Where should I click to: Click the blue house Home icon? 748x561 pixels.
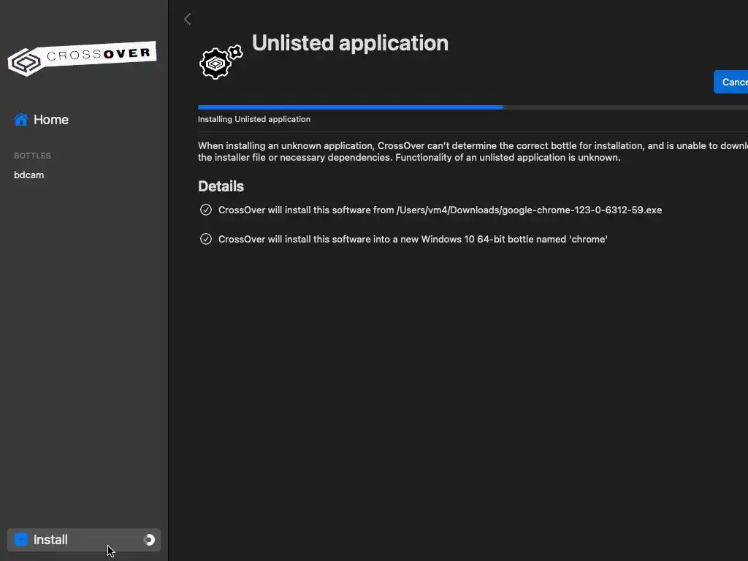tap(21, 120)
